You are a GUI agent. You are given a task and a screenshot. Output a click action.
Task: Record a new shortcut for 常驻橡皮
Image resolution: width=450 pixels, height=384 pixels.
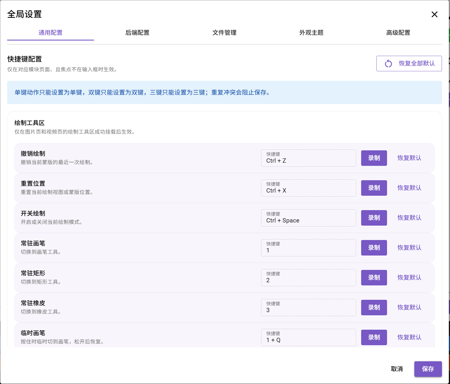[374, 308]
